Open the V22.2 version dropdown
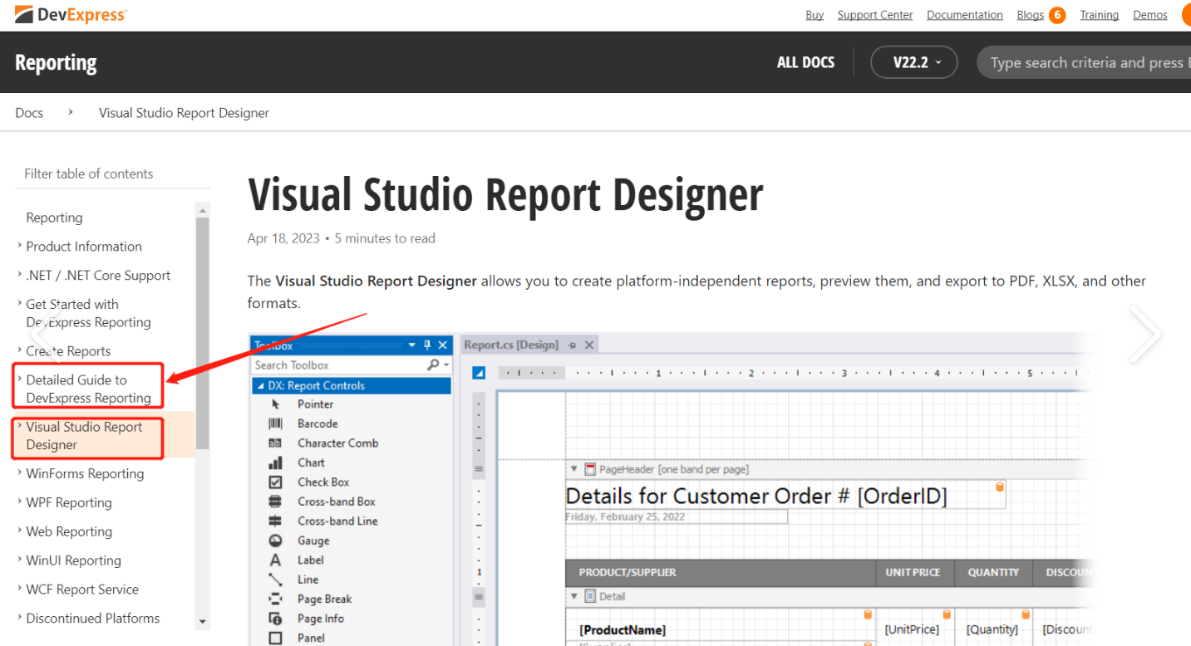 point(914,62)
